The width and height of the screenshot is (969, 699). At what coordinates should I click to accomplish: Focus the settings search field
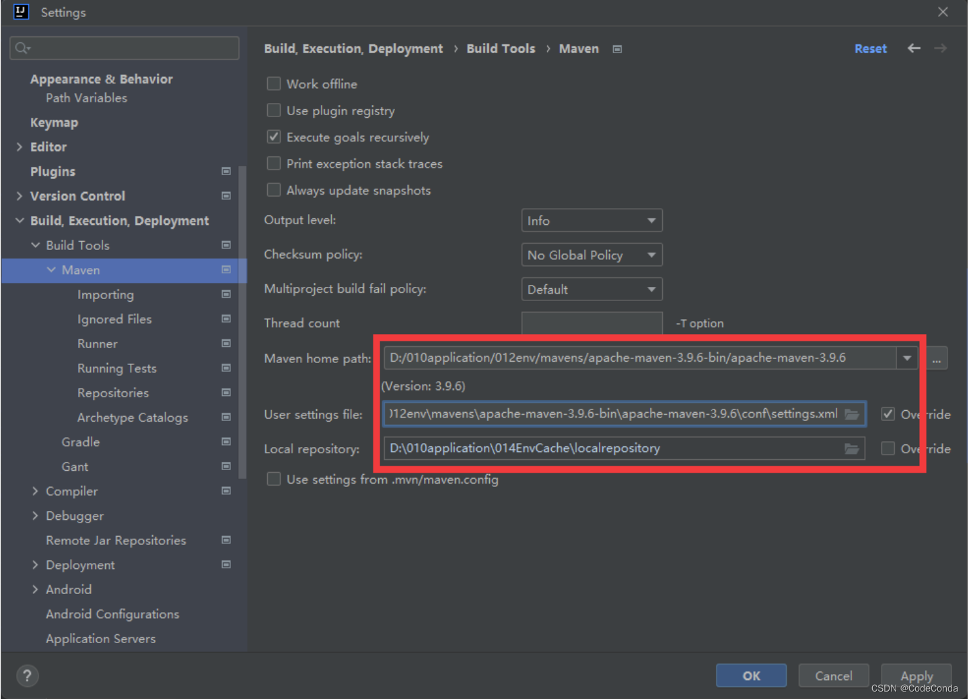click(x=124, y=48)
